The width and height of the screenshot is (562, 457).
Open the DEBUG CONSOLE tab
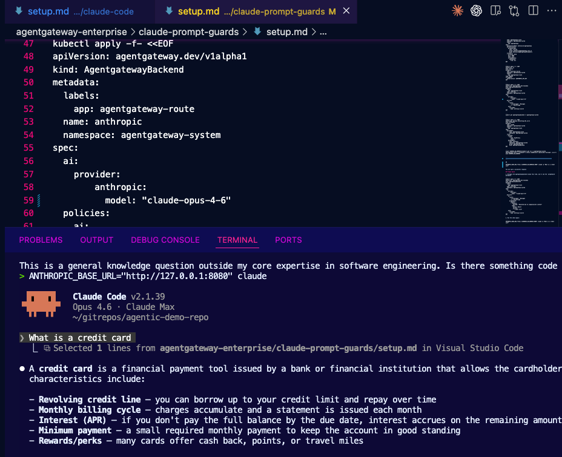coord(165,240)
